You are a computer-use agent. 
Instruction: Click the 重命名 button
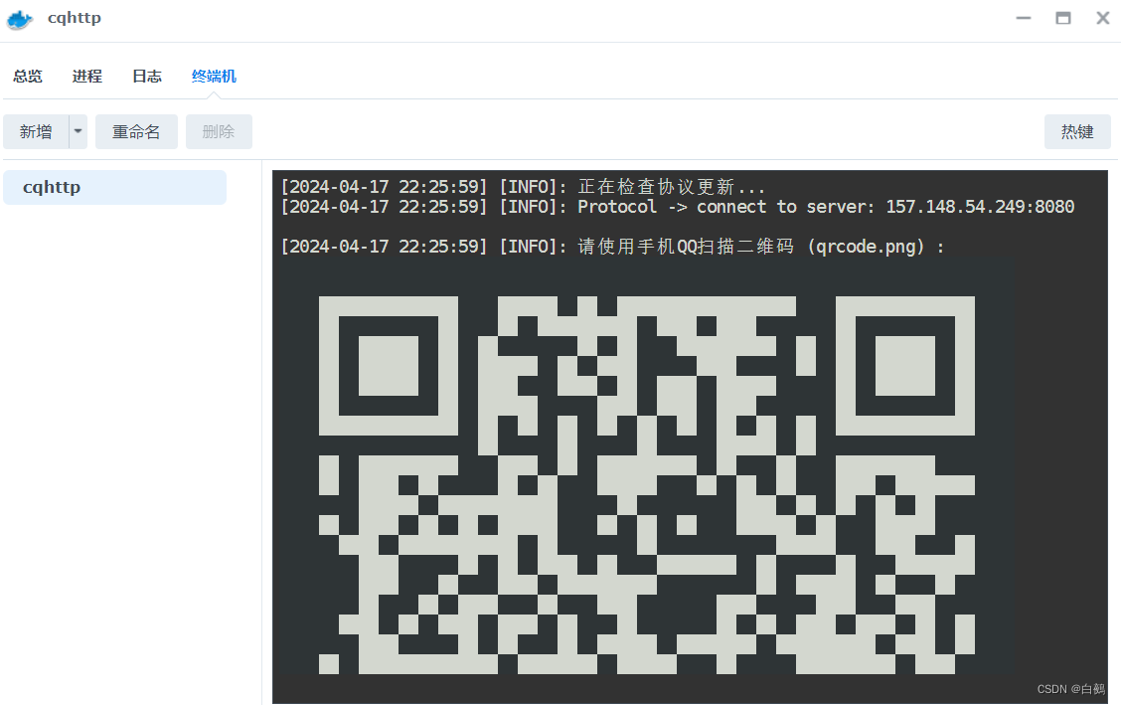pos(136,131)
